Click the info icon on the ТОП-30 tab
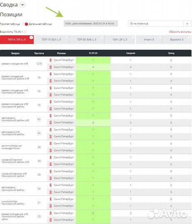The height and width of the screenshot is (224, 192). point(102,37)
